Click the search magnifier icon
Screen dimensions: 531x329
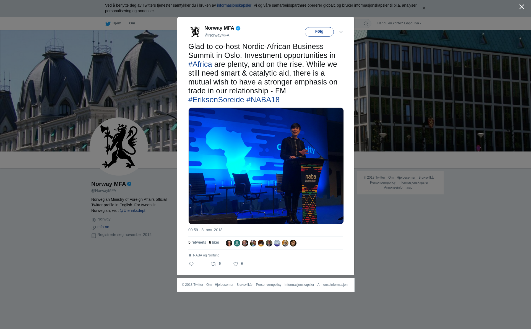(x=366, y=24)
